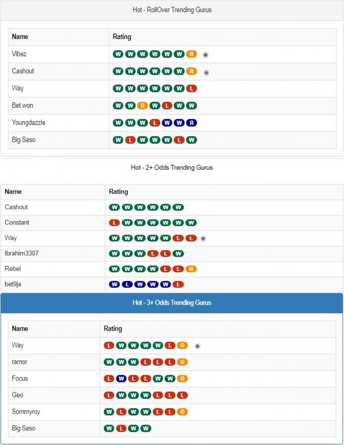
Task: Select guru name Vibez
Action: 19,54
